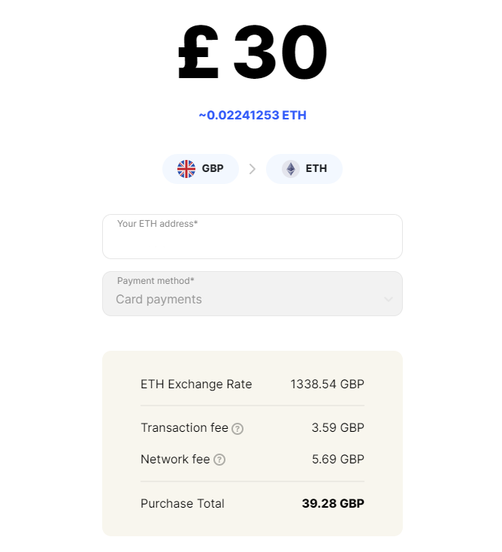
Task: Click the Ethereum diamond logo icon
Action: coord(291,169)
